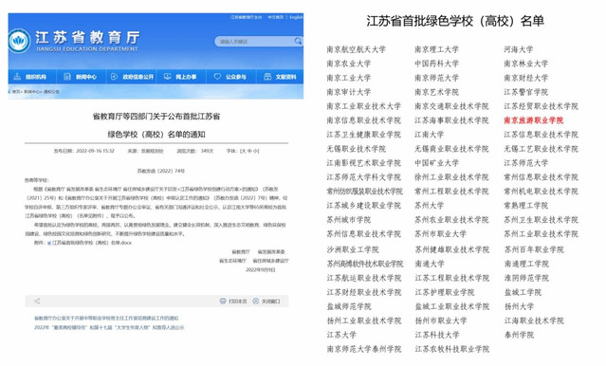Click 南通大学 in the list
This screenshot has width=606, height=366.
(430, 264)
